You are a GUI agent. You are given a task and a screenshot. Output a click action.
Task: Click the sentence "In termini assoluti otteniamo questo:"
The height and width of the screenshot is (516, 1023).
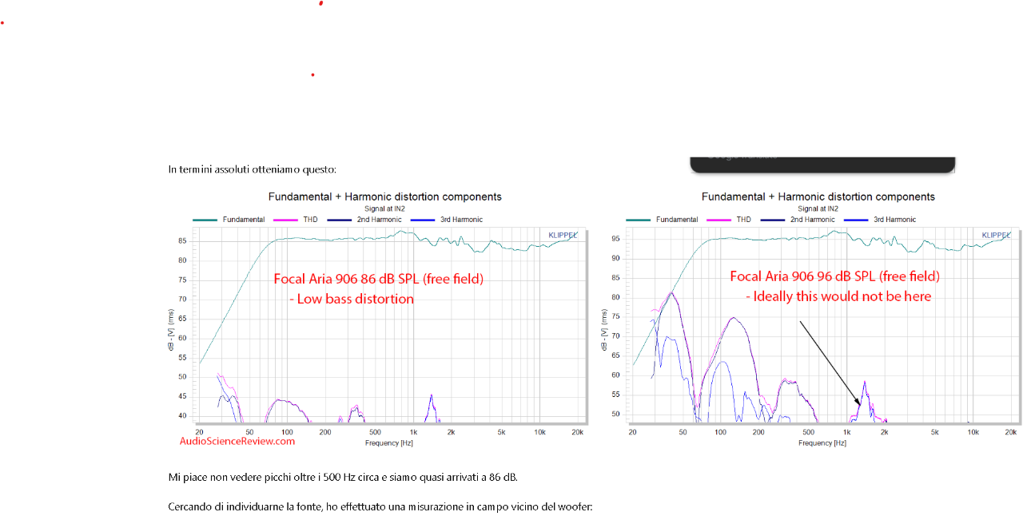point(252,169)
